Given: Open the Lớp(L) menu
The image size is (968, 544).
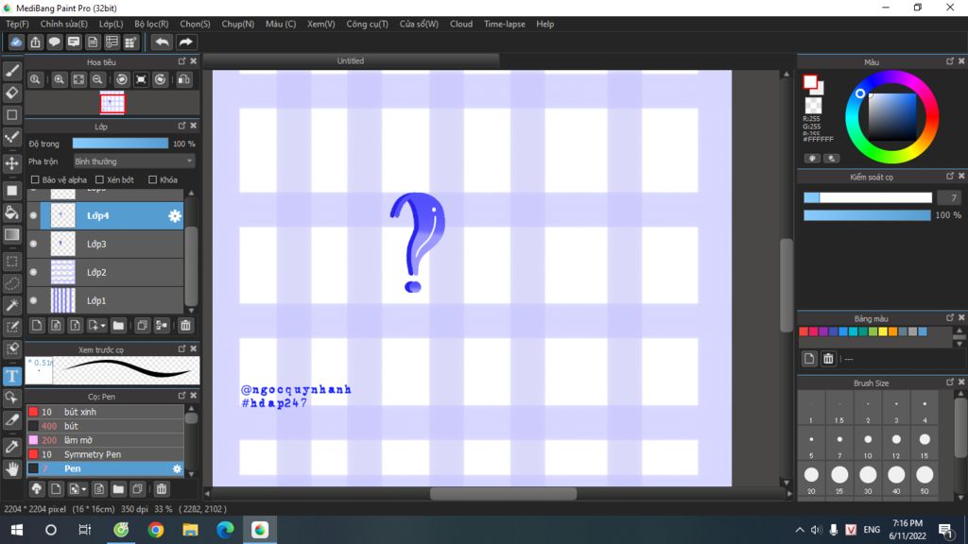Looking at the screenshot, I should coord(112,24).
